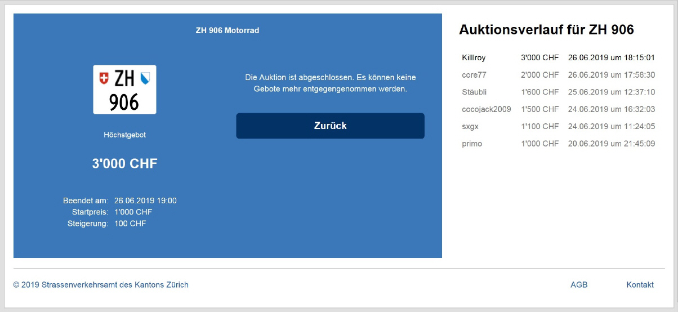Select bidder core77 in auction history
Screen dimensions: 678x312
(x=474, y=75)
